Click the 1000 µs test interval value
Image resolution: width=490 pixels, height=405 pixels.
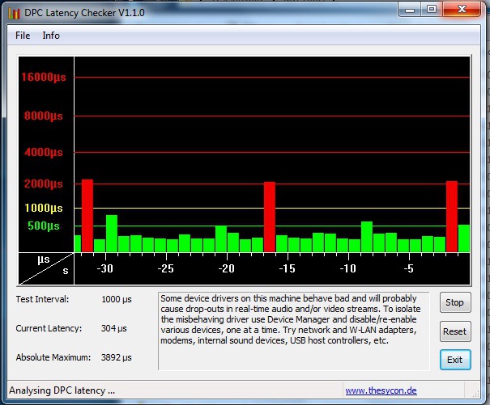point(117,299)
